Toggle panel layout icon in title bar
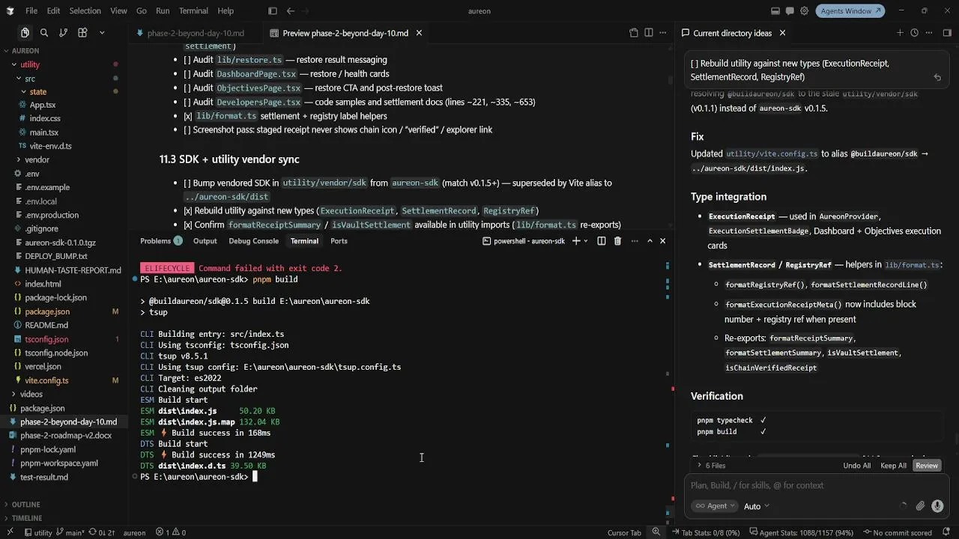 [775, 11]
